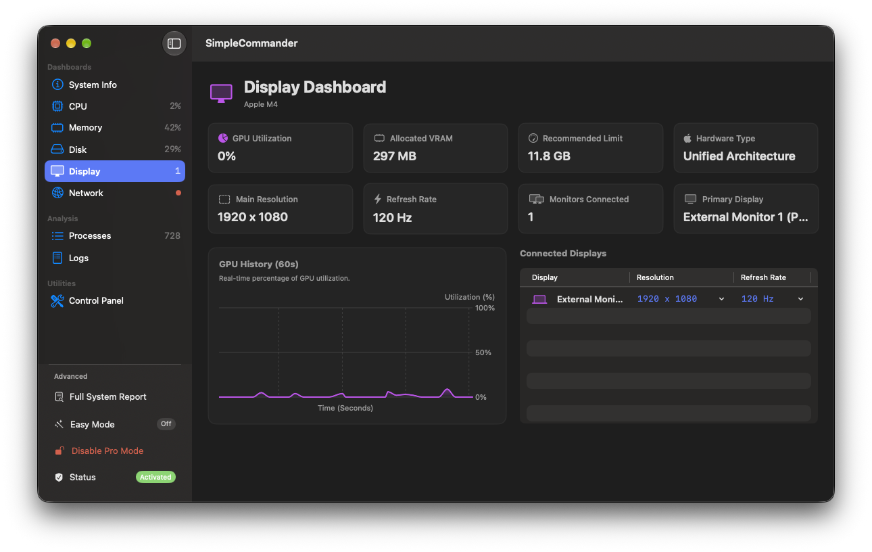
Task: Open the Control Panel utility
Action: pos(115,301)
